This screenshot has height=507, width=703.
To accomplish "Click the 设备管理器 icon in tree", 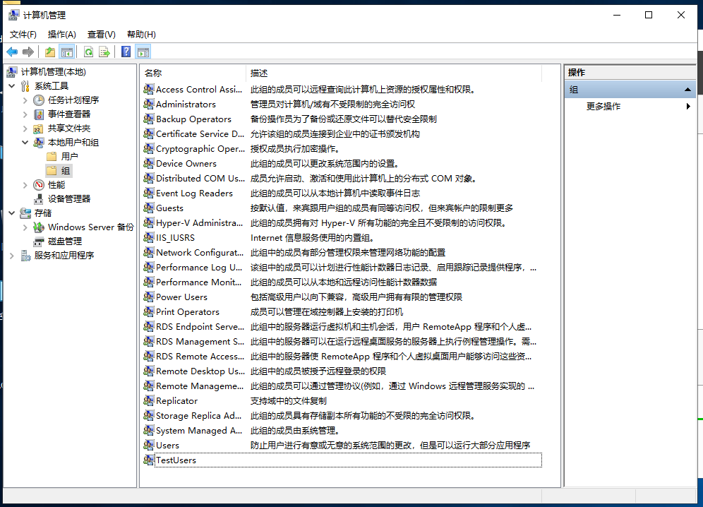I will [39, 199].
